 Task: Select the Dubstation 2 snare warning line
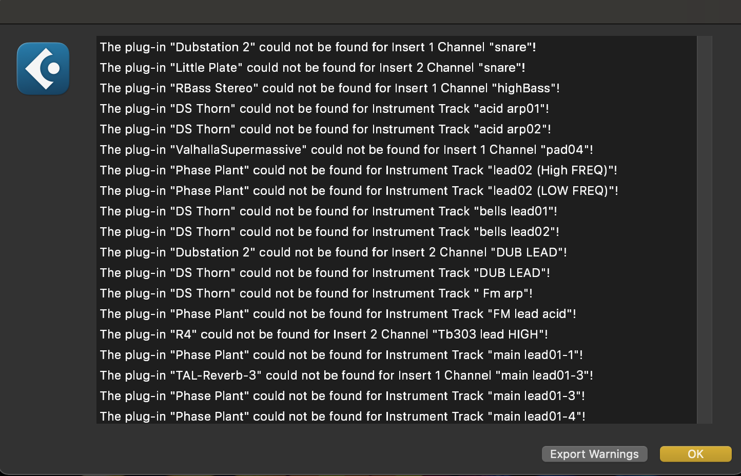[318, 47]
